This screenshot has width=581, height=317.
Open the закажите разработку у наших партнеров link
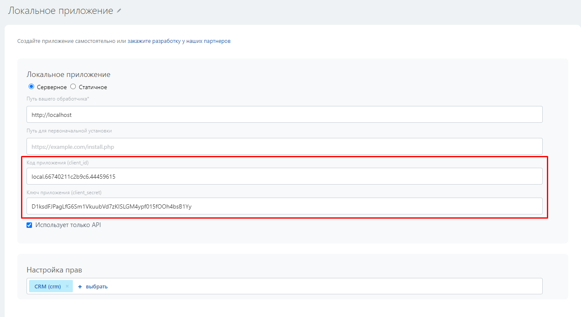[179, 41]
